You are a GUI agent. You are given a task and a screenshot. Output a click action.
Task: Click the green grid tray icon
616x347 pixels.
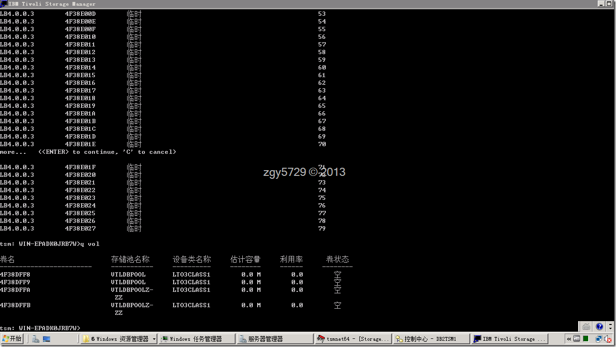586,339
